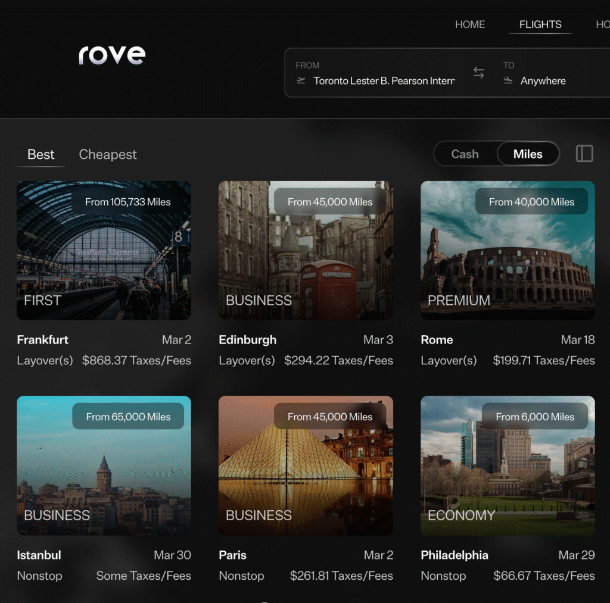Open the Istanbul Business card thumbnail
The width and height of the screenshot is (610, 603).
coord(104,465)
